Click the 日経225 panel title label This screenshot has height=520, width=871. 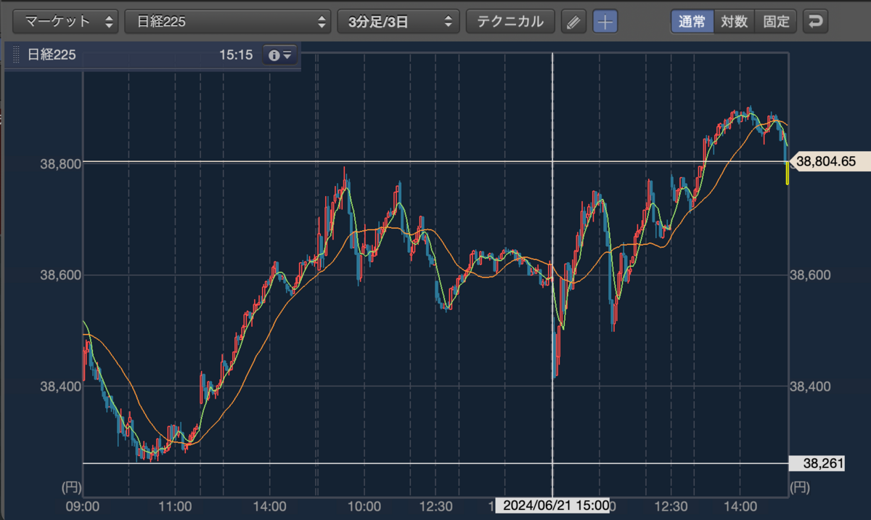click(x=52, y=54)
